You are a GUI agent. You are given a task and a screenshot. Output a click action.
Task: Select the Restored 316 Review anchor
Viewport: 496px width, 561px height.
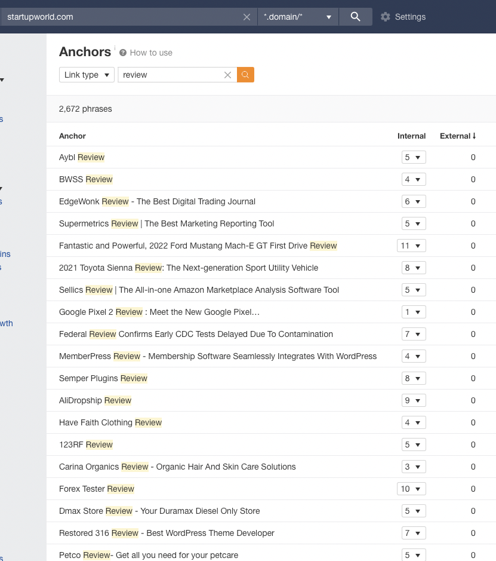click(167, 533)
